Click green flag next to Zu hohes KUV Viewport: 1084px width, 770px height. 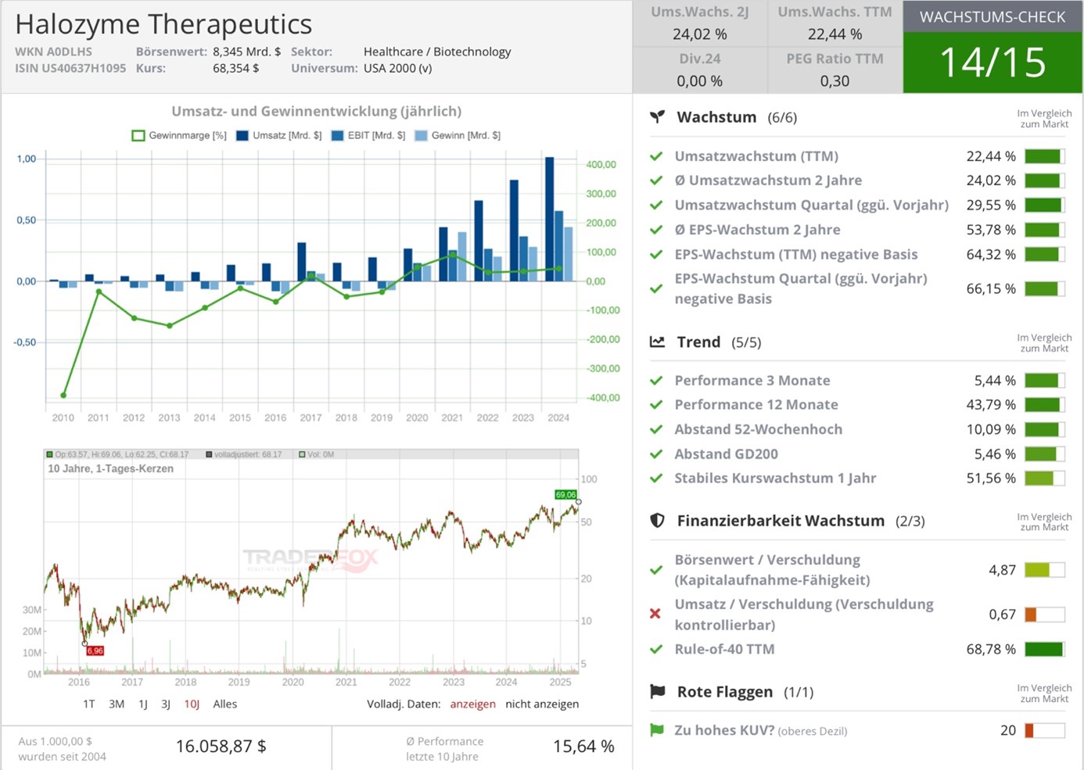657,729
